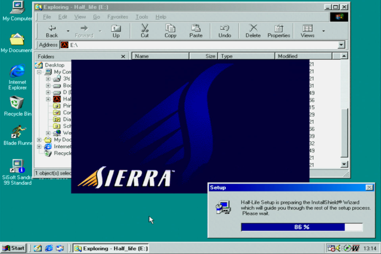Click the Views toolbar icon

(x=307, y=28)
